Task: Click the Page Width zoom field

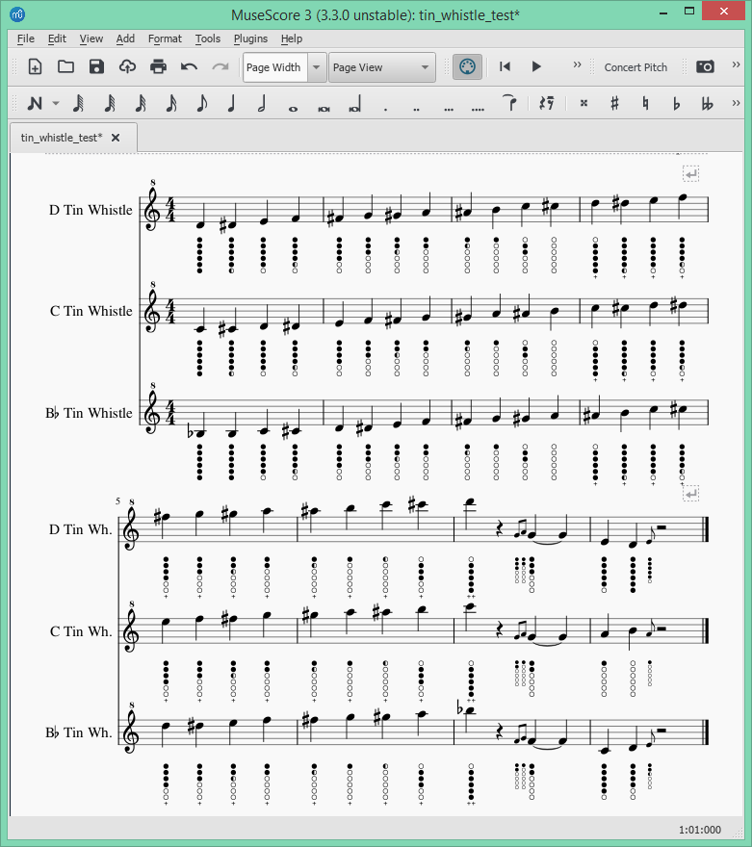Action: [275, 67]
